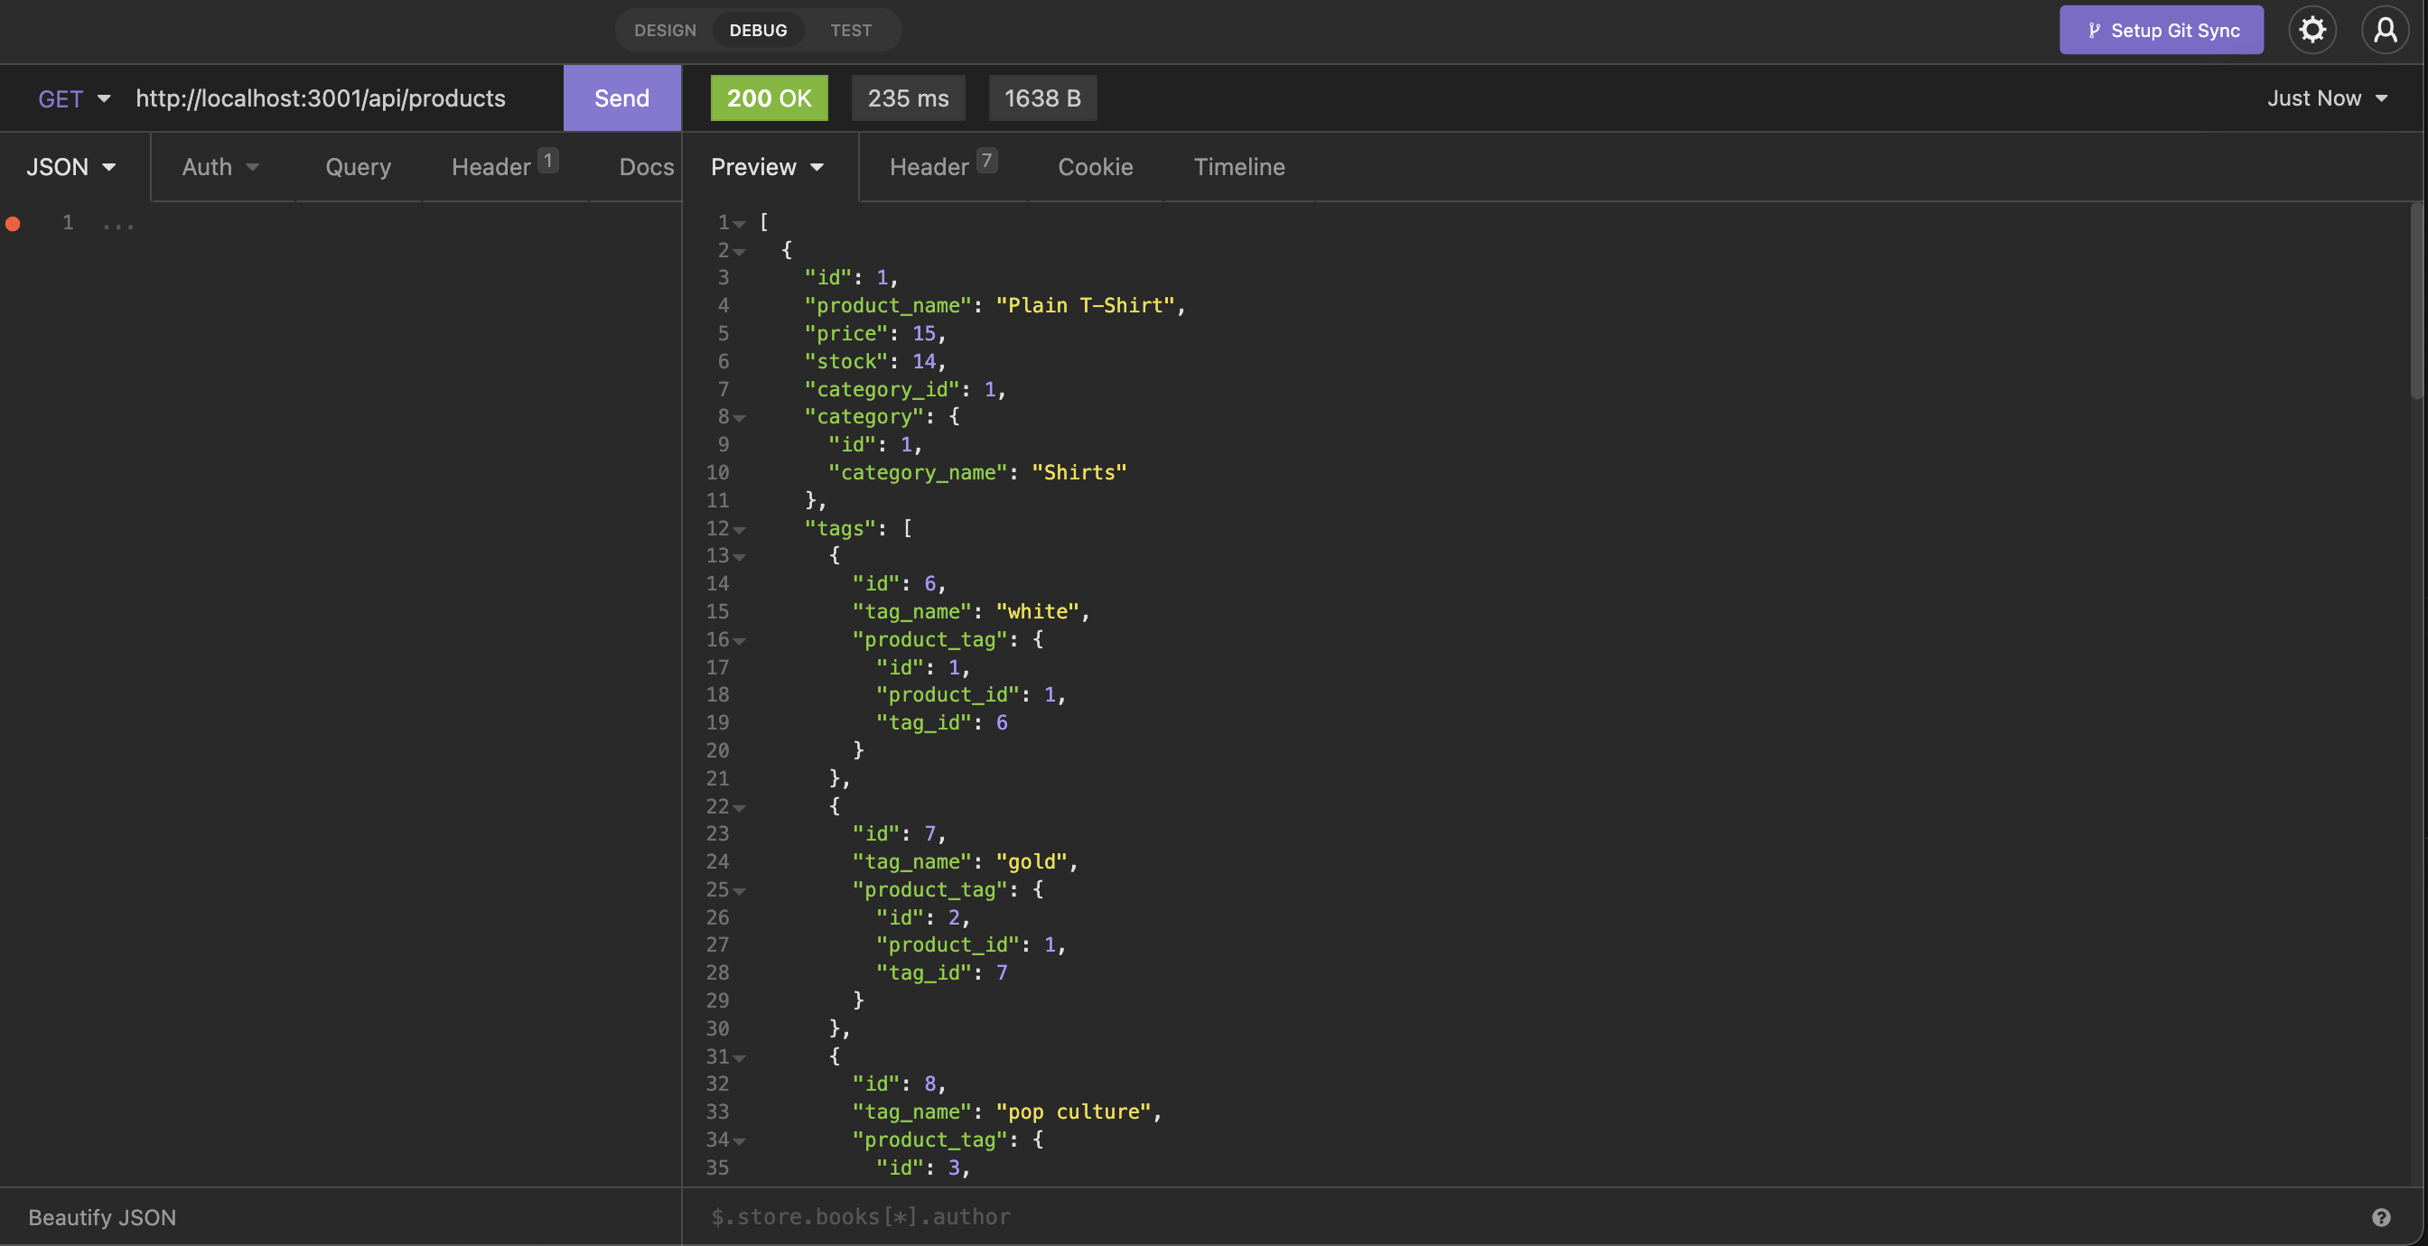
Task: Collapse the product_tag object at line 25
Action: (x=740, y=890)
